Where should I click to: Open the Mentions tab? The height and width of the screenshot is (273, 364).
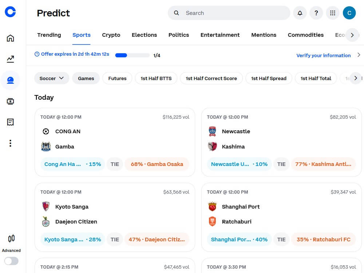tap(264, 35)
